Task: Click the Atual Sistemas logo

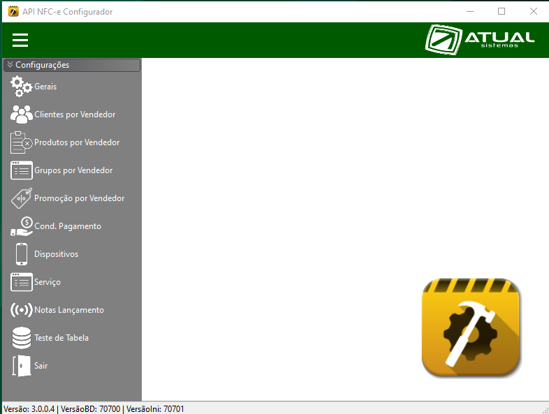Action: 480,40
